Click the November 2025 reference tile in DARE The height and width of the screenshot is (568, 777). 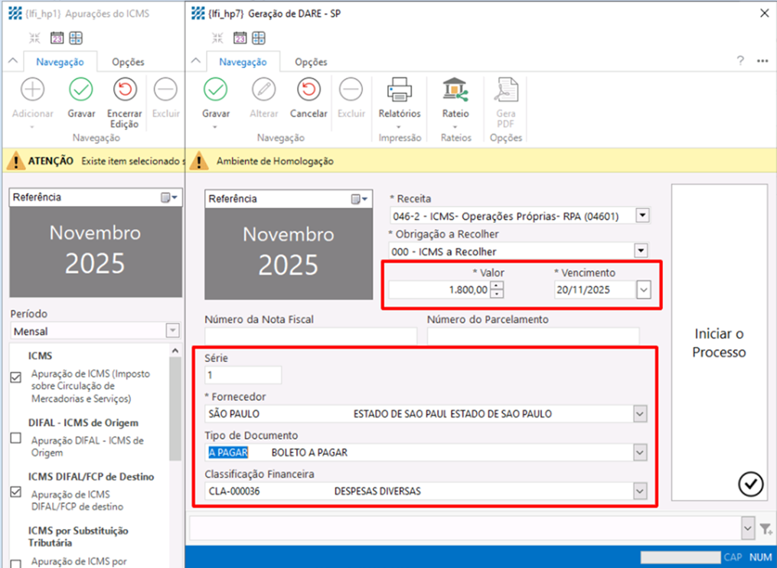(x=288, y=250)
